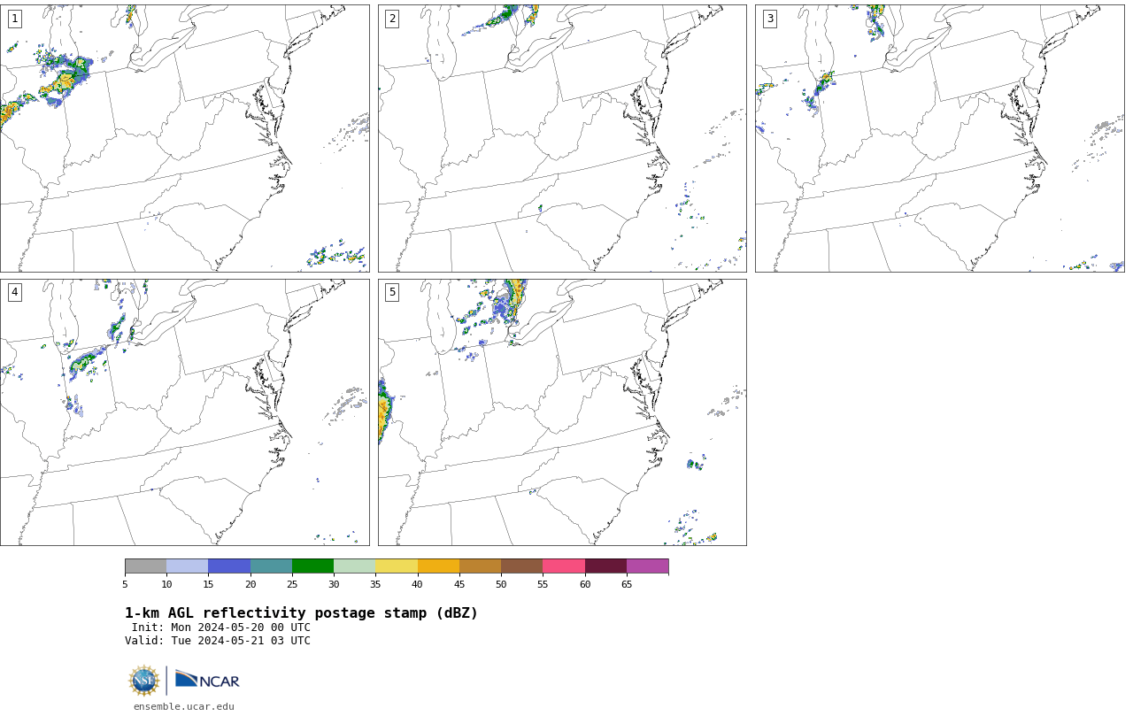
Task: Click the light lavender 10-15 dBZ swatch
Action: tap(187, 566)
